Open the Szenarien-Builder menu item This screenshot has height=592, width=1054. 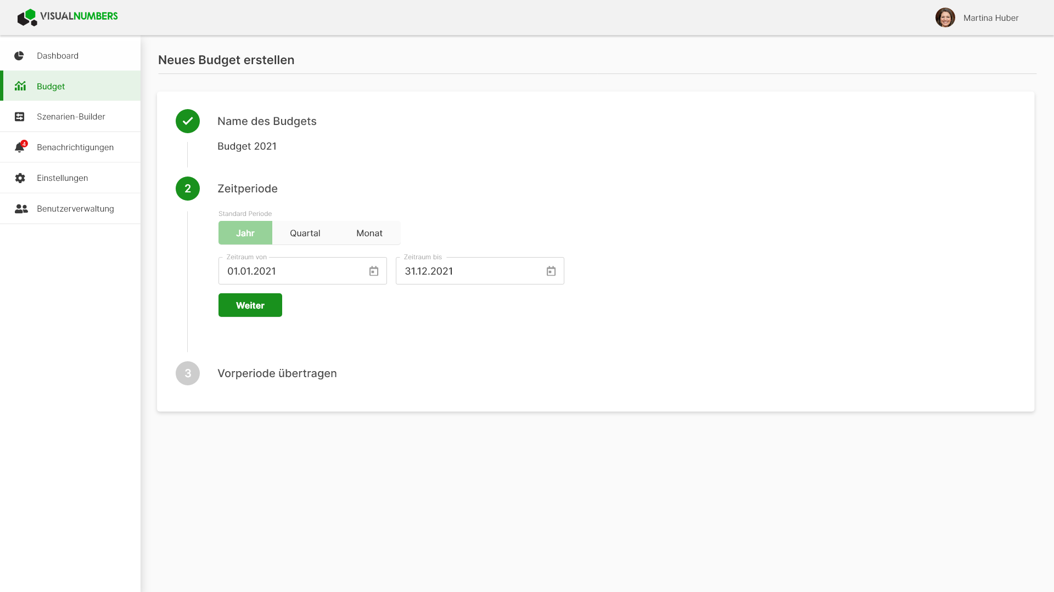click(x=70, y=117)
